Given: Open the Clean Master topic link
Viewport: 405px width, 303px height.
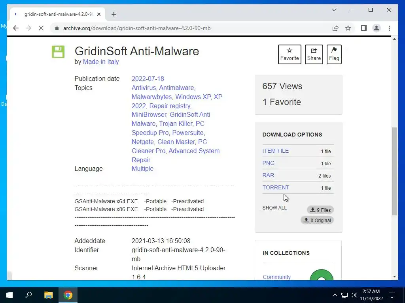Looking at the screenshot, I should pos(176,142).
